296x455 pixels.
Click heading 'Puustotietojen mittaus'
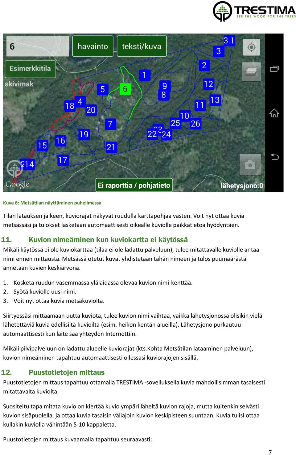tap(67, 372)
